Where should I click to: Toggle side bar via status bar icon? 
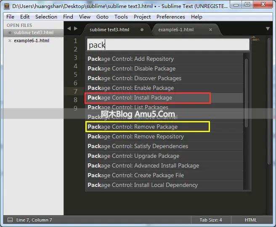click(10, 220)
